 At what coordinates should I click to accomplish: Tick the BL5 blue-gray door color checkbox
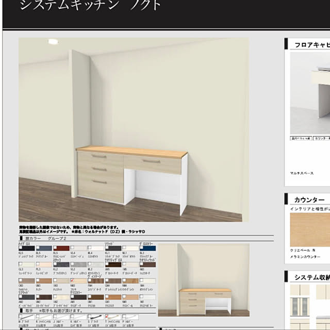point(38,247)
